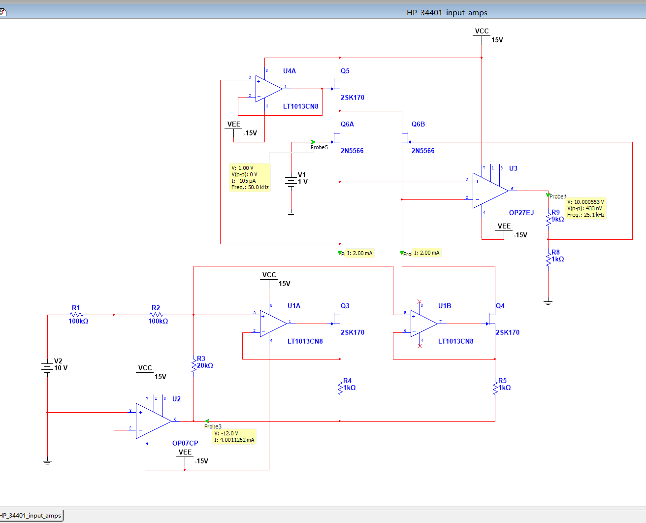The width and height of the screenshot is (646, 523).
Task: Click the 2N5566 label beside Q6B
Action: (423, 151)
